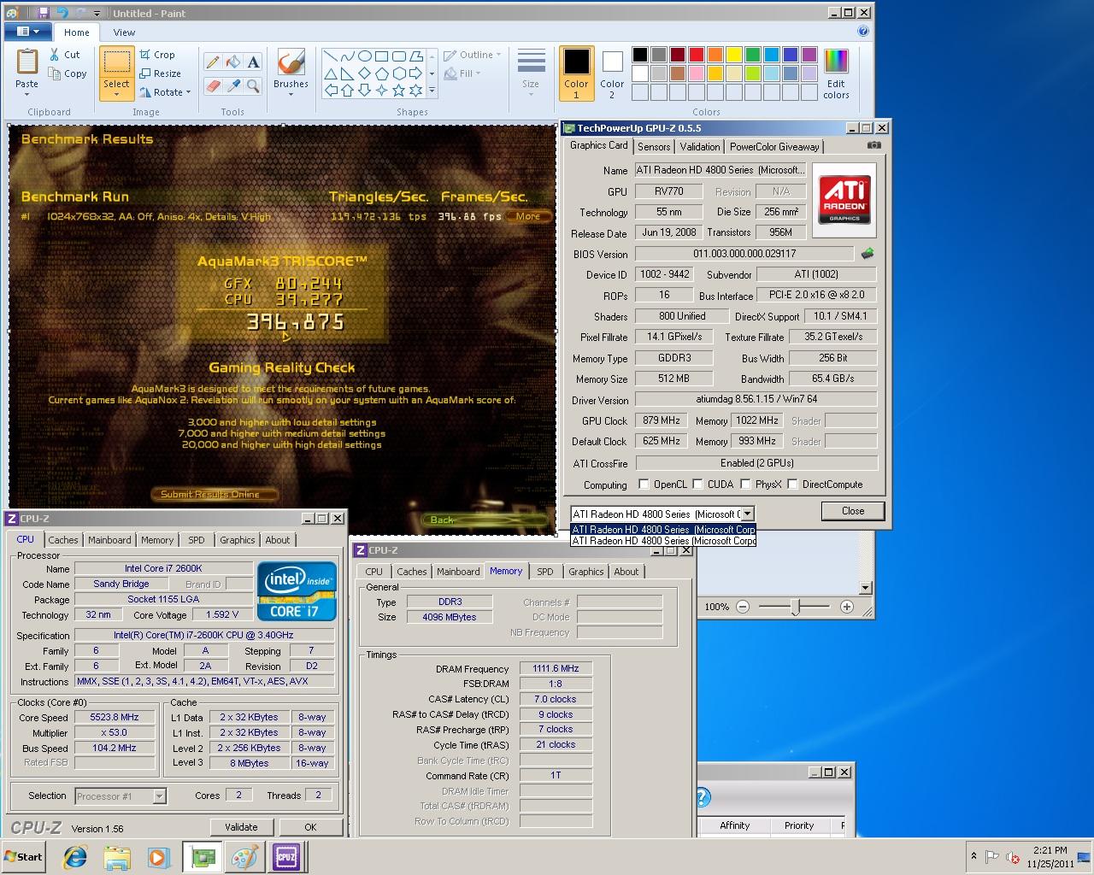Image resolution: width=1094 pixels, height=875 pixels.
Task: Pick the red color swatch in palette
Action: pos(697,55)
